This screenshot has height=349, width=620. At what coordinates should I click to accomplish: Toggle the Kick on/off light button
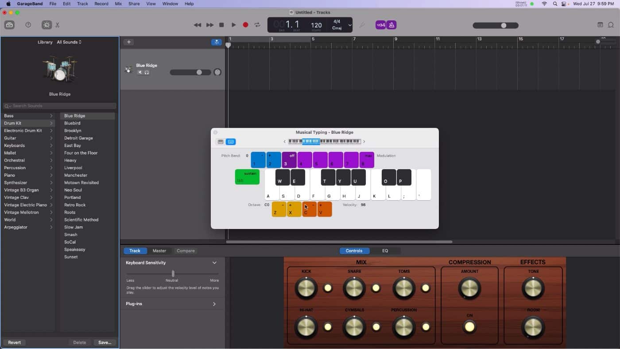click(x=328, y=288)
